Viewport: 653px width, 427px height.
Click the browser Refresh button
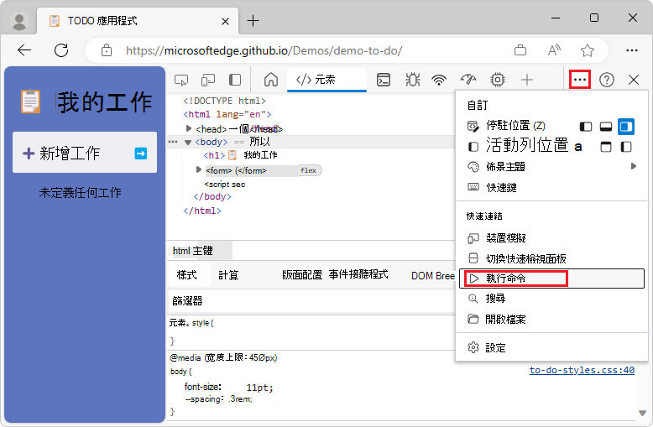tap(61, 50)
